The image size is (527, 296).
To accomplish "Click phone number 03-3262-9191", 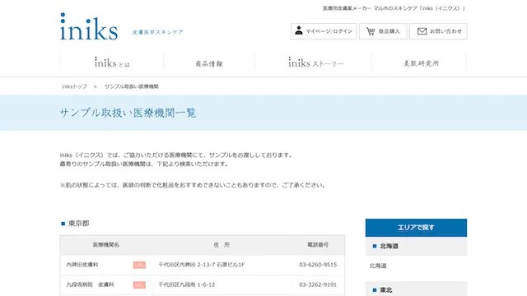I will [318, 284].
